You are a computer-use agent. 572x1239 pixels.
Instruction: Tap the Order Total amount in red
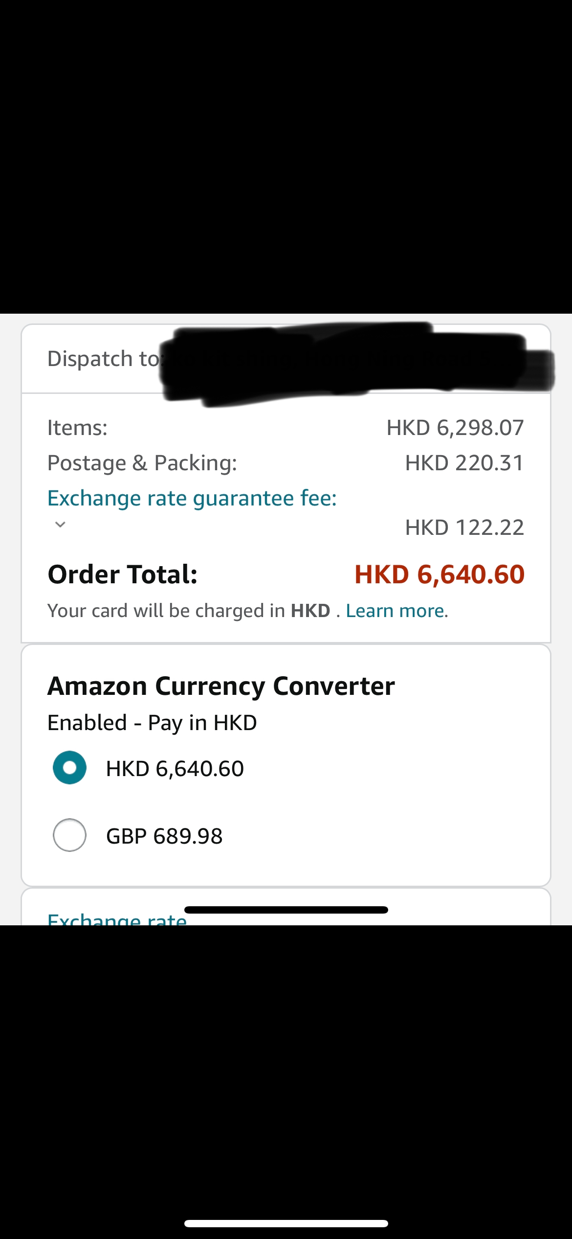(x=440, y=574)
